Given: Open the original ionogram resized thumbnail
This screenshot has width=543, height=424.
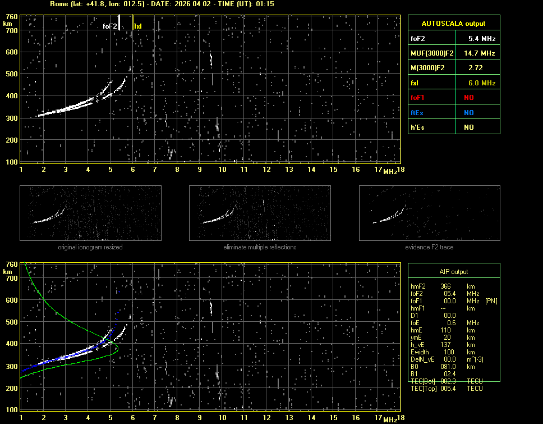Looking at the screenshot, I should pos(90,213).
